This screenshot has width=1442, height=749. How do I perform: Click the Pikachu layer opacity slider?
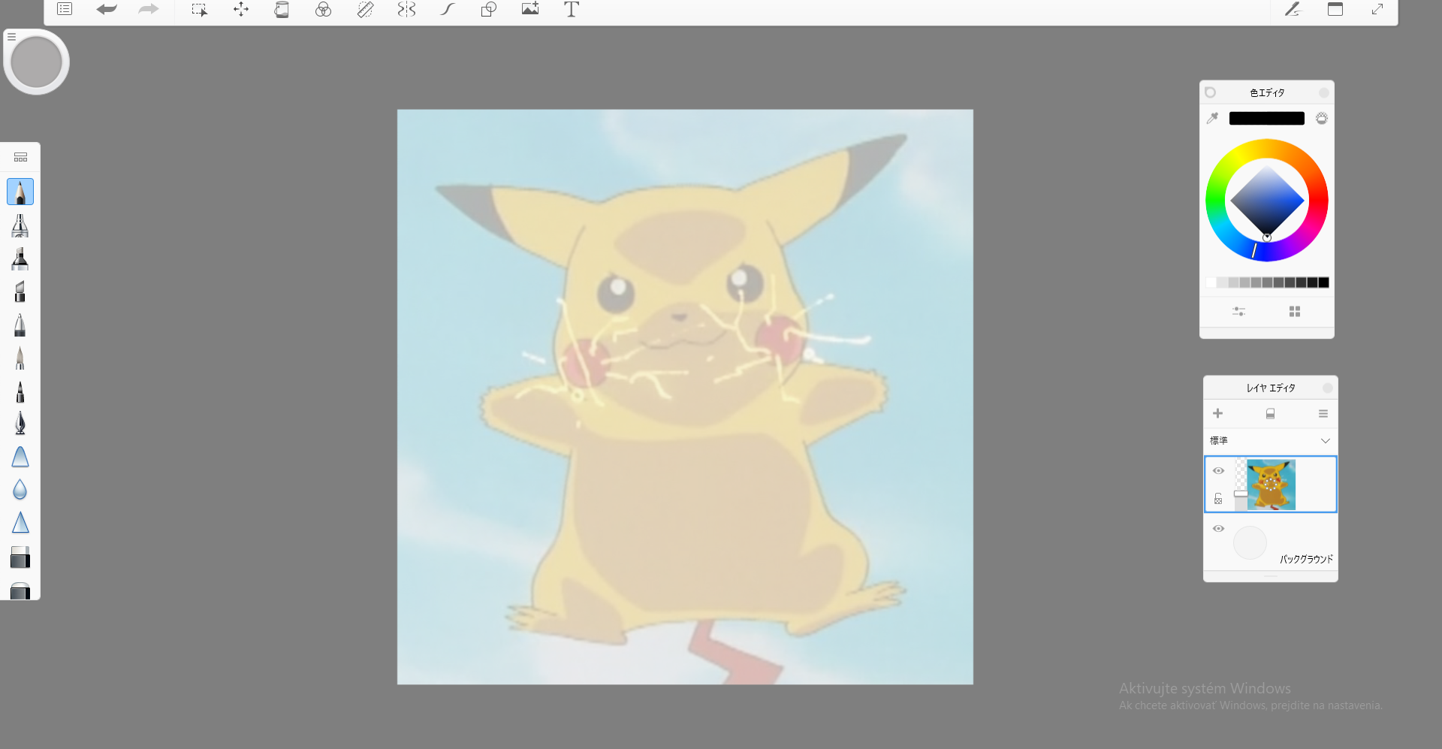click(x=1240, y=494)
